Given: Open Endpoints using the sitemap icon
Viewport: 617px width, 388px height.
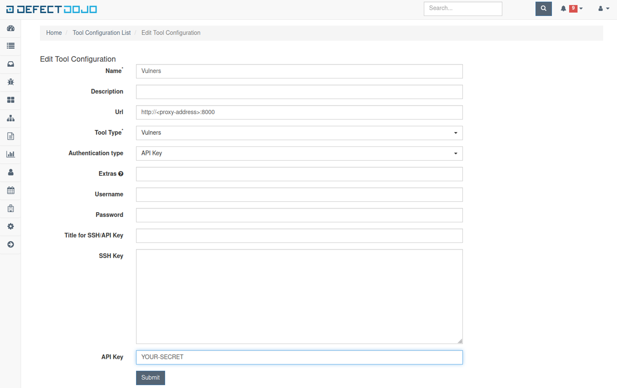Looking at the screenshot, I should tap(10, 118).
